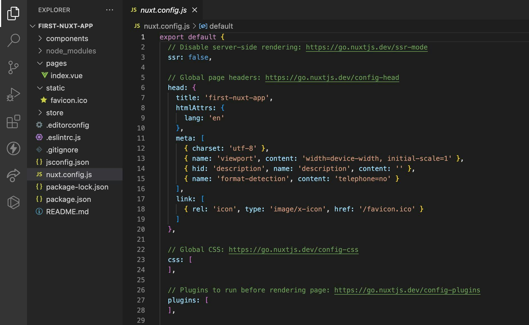The width and height of the screenshot is (529, 325).
Task: Click the 'htmlAttrs: {' code line
Action: pyautogui.click(x=200, y=108)
